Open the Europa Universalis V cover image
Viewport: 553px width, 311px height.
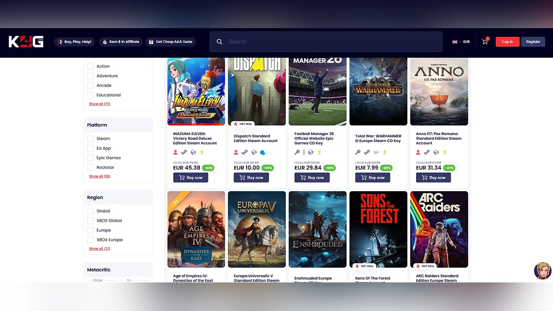click(x=257, y=229)
